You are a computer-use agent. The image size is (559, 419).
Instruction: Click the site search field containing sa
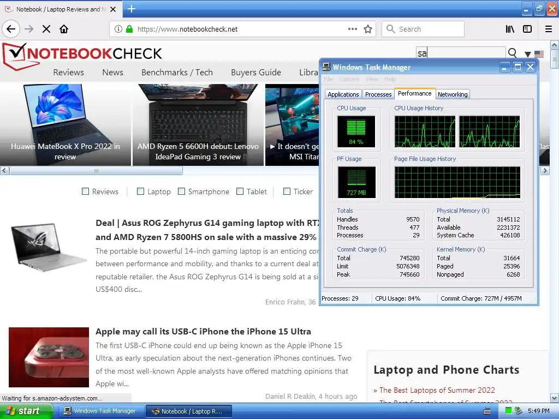[x=461, y=53]
